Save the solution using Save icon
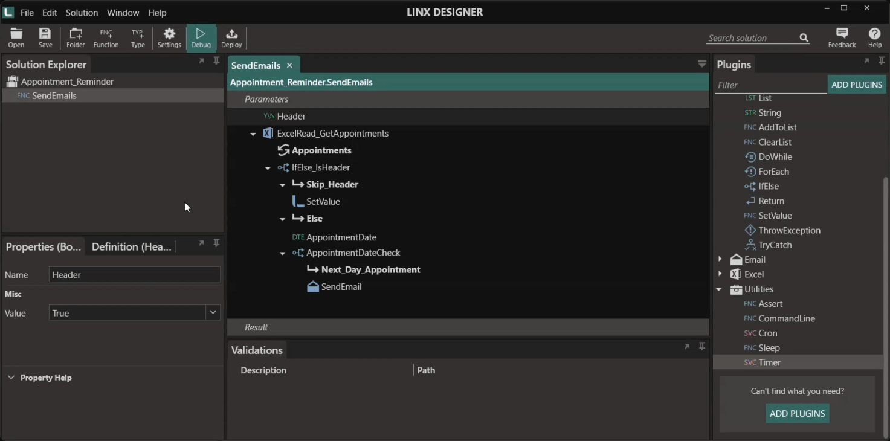 (x=45, y=37)
